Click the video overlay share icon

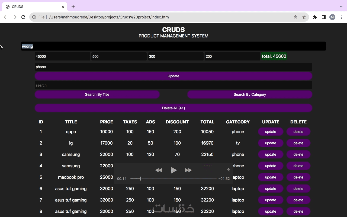click(x=228, y=170)
